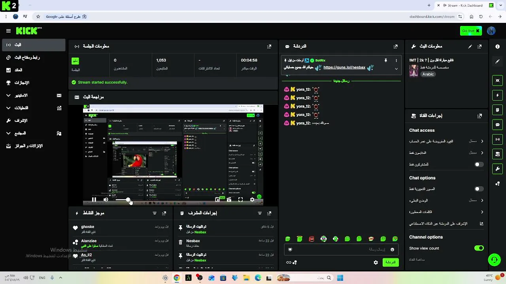Collapse the pinned message chevron
506x284 pixels.
click(x=396, y=69)
